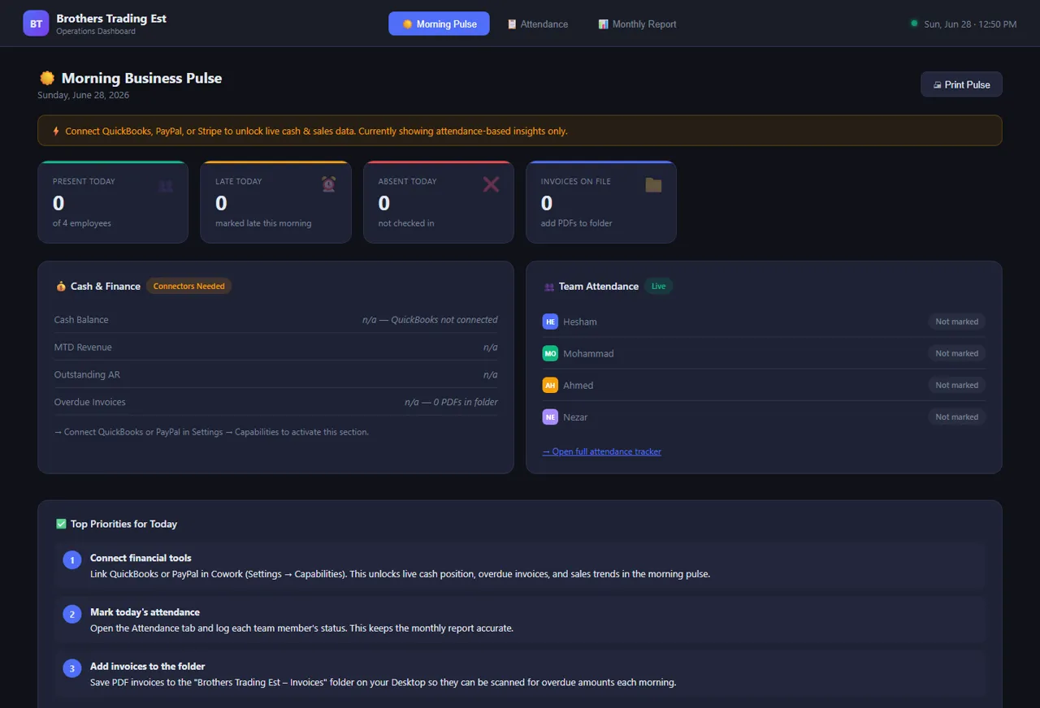Click the 'marked late this morning' caption

[263, 223]
